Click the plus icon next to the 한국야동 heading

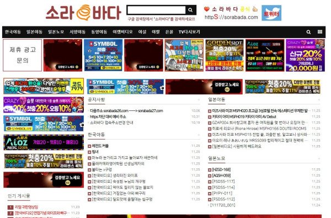point(199,135)
